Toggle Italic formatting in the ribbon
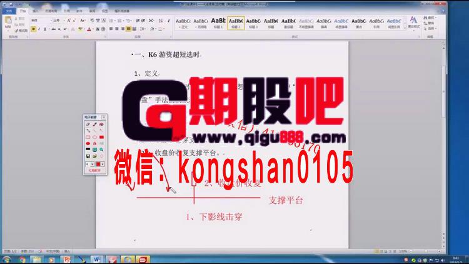Image resolution: width=469 pixels, height=264 pixels. coord(39,29)
